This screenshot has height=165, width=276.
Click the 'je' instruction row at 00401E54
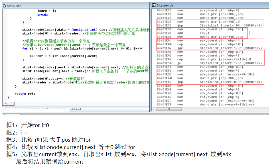click(209, 63)
